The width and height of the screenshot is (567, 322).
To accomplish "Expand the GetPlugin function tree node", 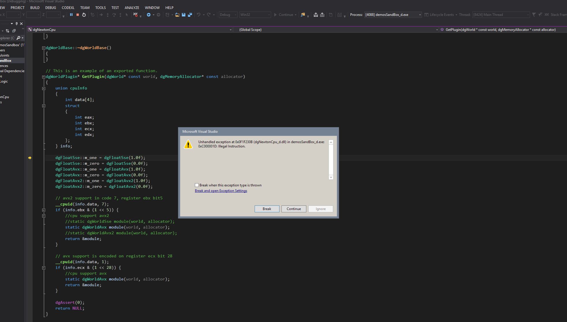I will (x=44, y=76).
